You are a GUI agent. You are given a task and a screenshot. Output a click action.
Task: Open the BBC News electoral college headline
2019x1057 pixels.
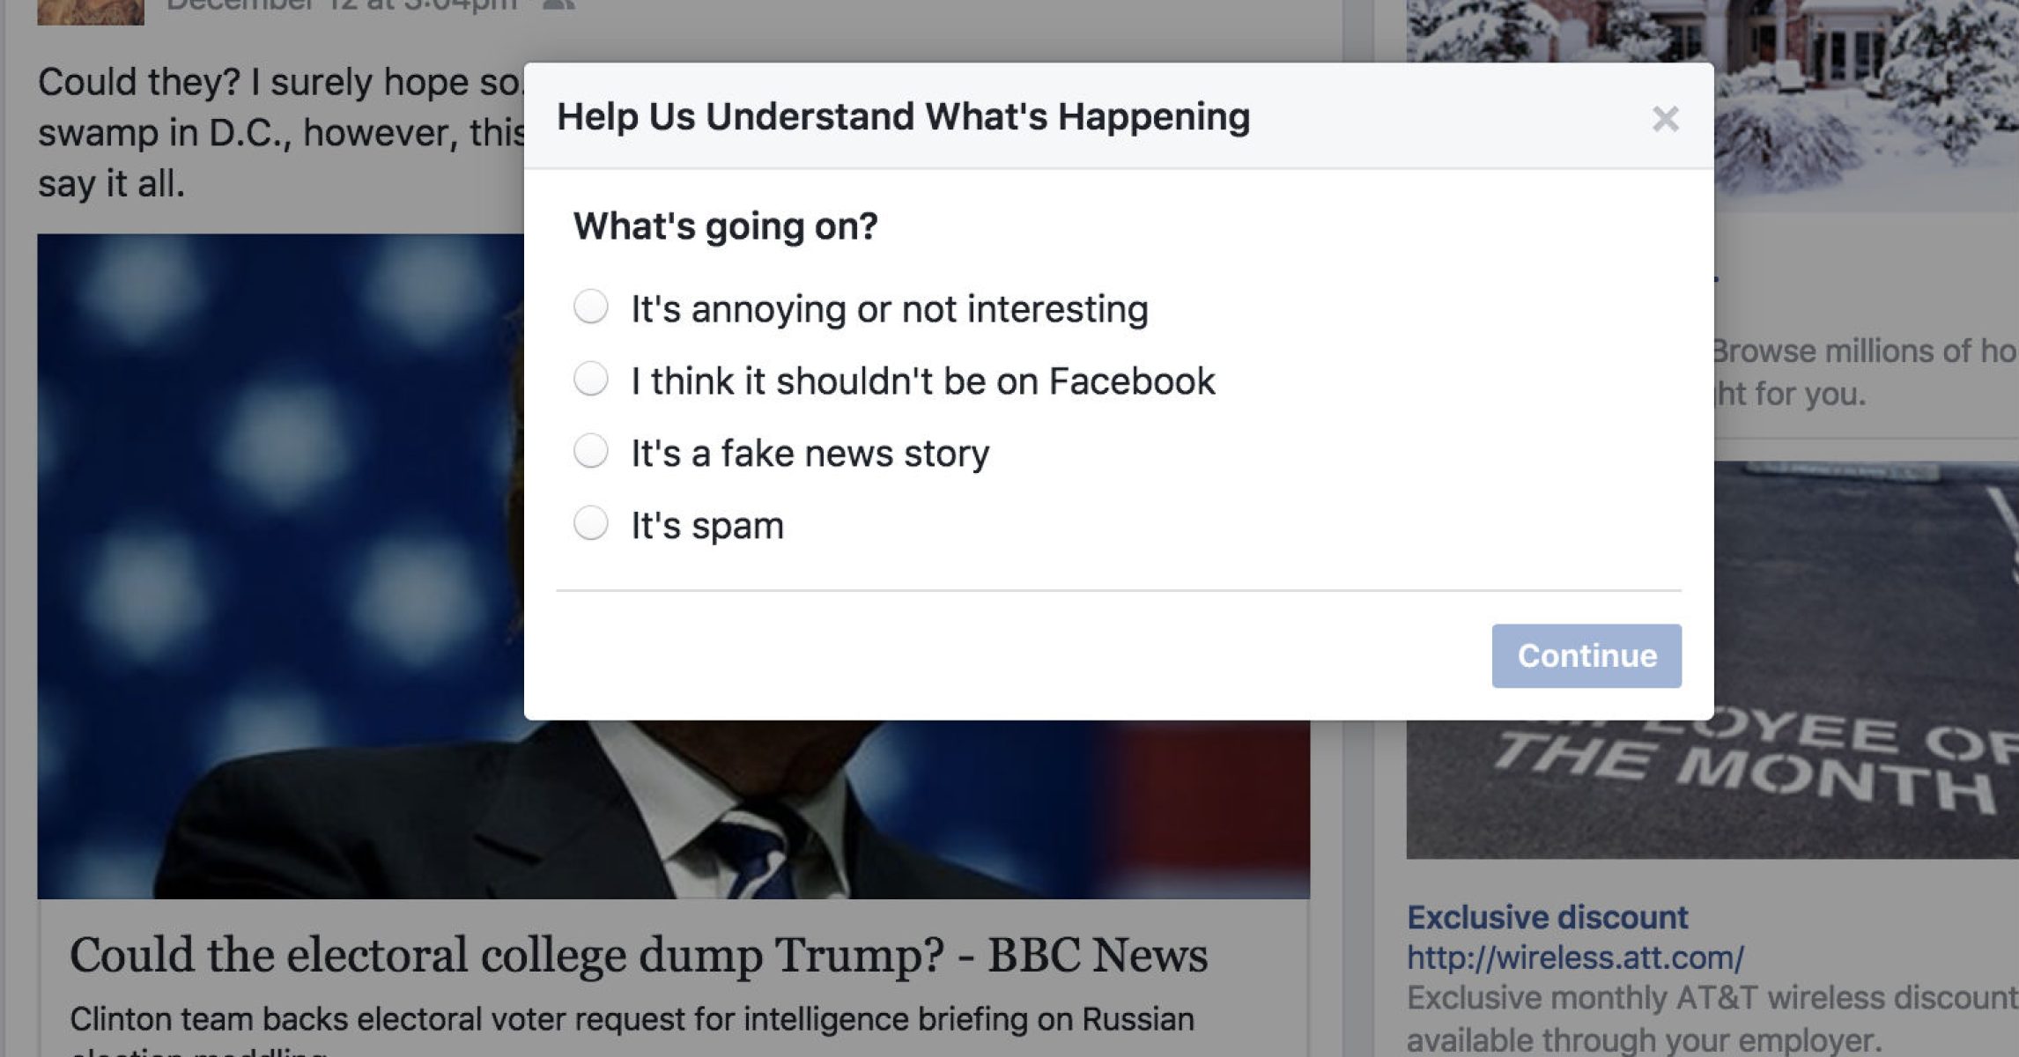coord(638,956)
